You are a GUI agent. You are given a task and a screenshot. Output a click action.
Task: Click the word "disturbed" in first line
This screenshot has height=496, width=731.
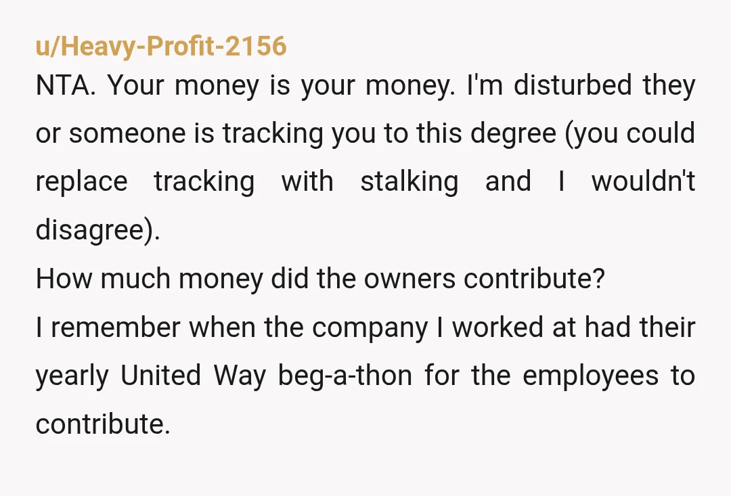[573, 85]
